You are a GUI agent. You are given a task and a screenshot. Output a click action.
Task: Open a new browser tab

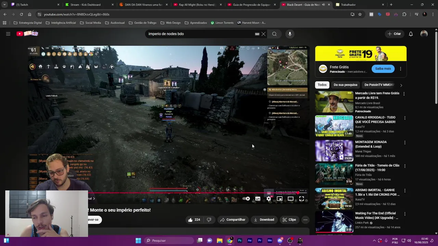tap(391, 5)
